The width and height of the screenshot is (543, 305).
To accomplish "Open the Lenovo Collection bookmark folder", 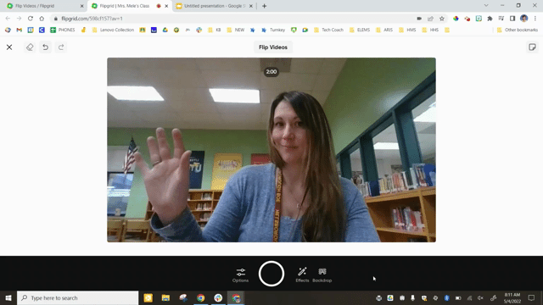I will 113,30.
